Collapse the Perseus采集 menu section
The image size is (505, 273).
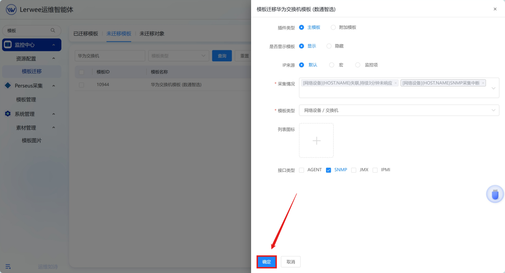[53, 86]
